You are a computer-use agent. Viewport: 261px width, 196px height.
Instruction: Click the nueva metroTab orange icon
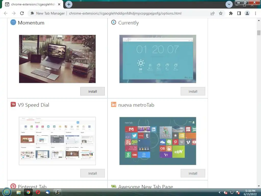tap(114, 104)
